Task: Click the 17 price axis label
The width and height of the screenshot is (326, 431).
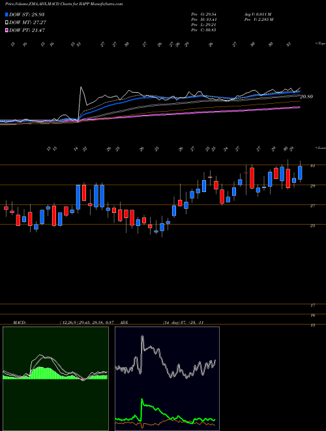Action: pyautogui.click(x=312, y=306)
